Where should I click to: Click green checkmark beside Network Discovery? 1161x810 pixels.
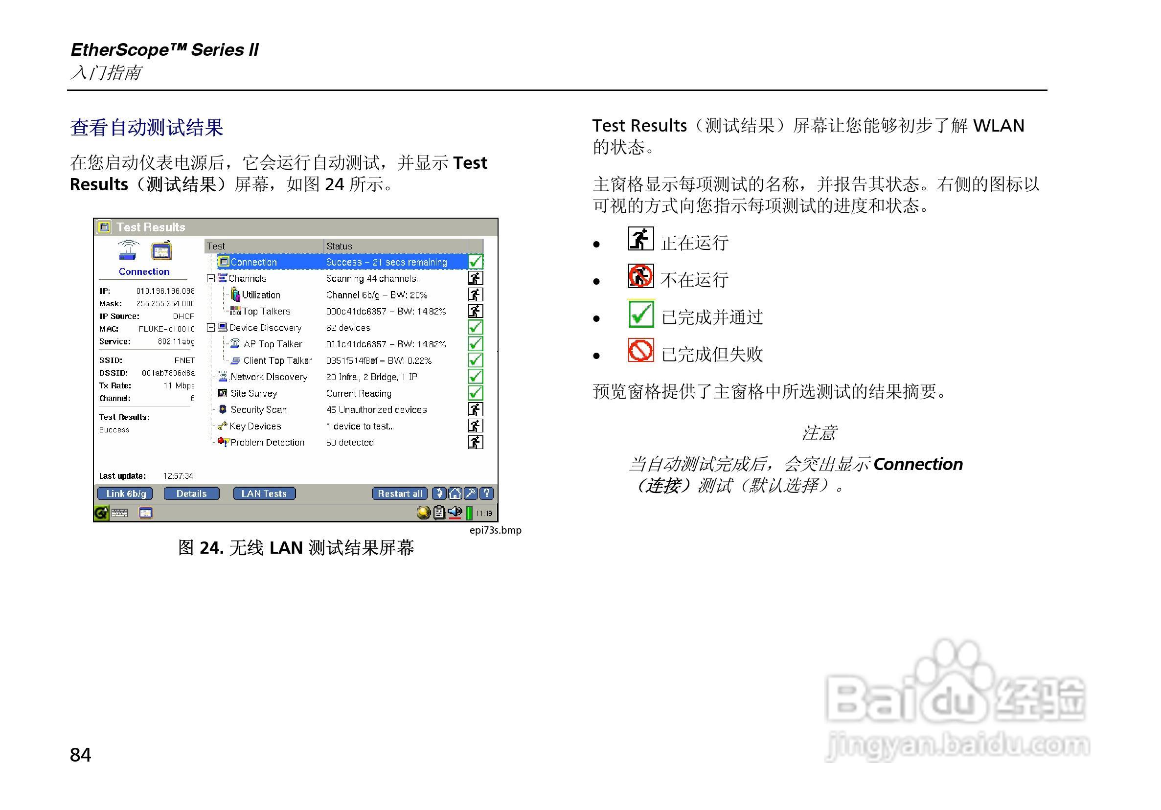tap(476, 377)
